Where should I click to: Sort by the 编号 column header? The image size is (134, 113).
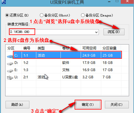27,48
